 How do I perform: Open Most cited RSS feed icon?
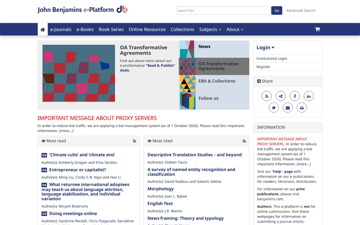pyautogui.click(x=244, y=141)
